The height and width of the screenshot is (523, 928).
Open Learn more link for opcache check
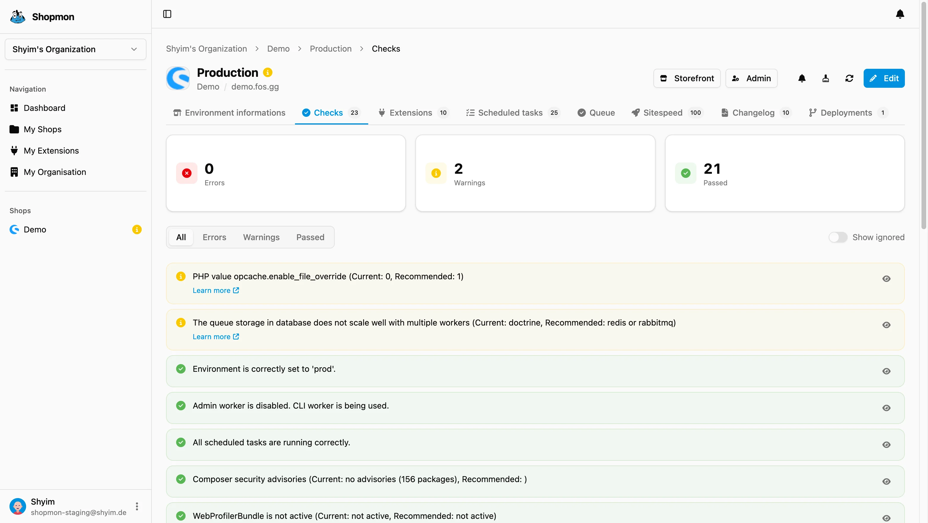pyautogui.click(x=216, y=290)
